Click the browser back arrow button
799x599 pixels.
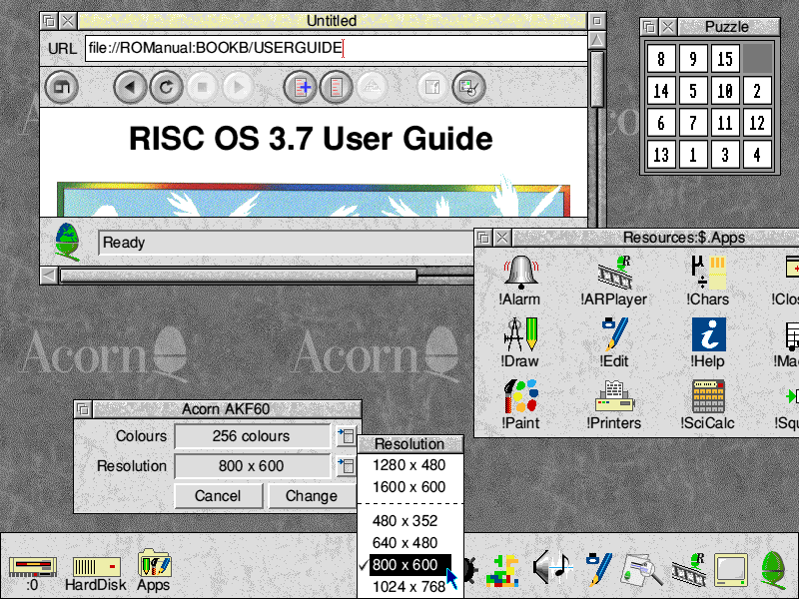[130, 87]
